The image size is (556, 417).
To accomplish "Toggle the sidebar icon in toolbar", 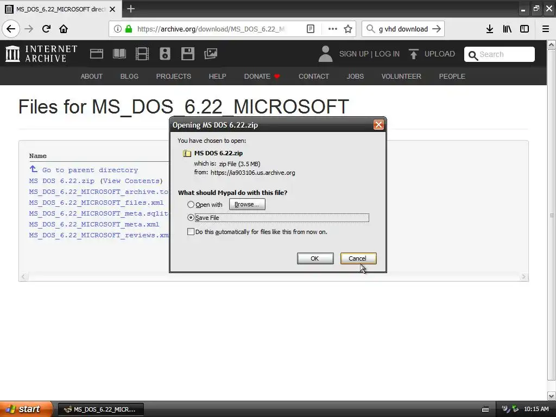I will [x=525, y=29].
